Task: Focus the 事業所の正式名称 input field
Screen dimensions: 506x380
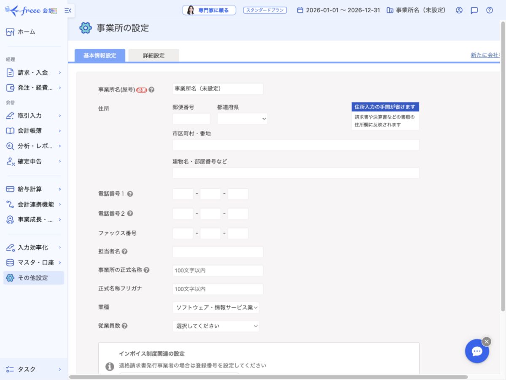Action: pyautogui.click(x=218, y=271)
